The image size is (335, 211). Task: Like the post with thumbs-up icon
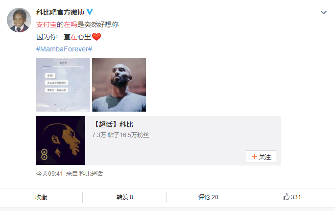point(292,197)
